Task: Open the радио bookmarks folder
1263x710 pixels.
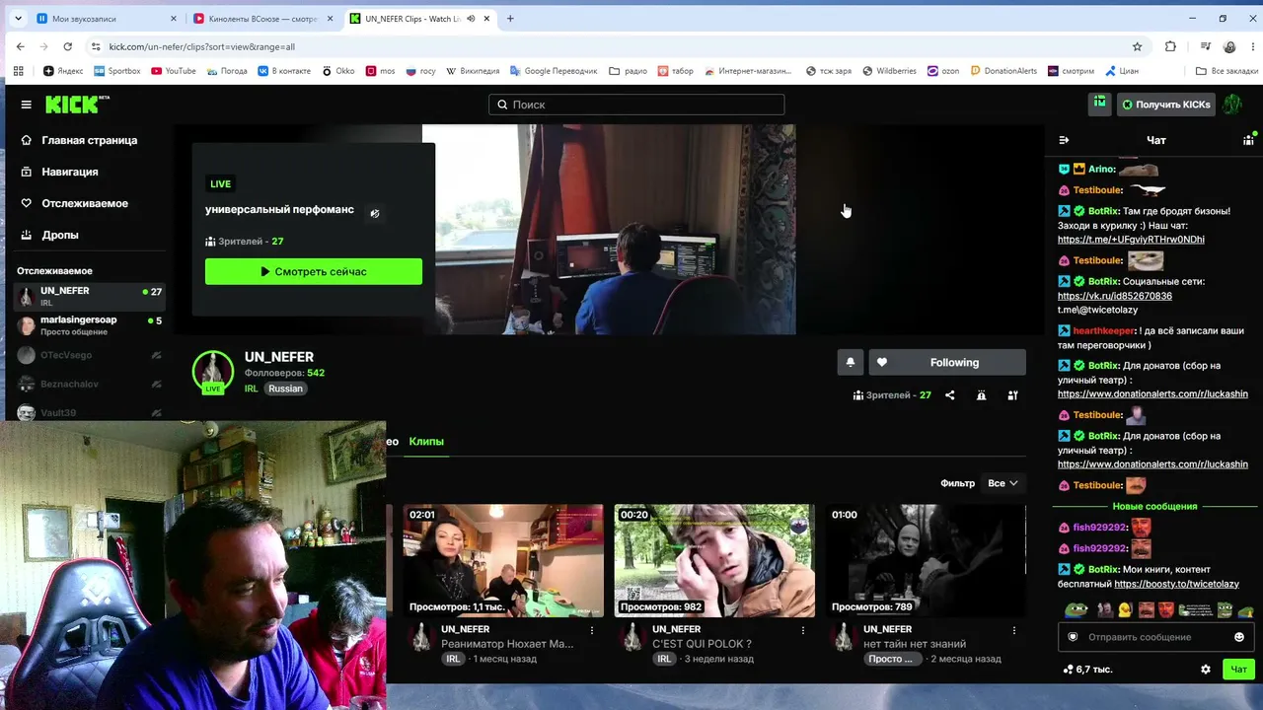Action: pyautogui.click(x=629, y=71)
